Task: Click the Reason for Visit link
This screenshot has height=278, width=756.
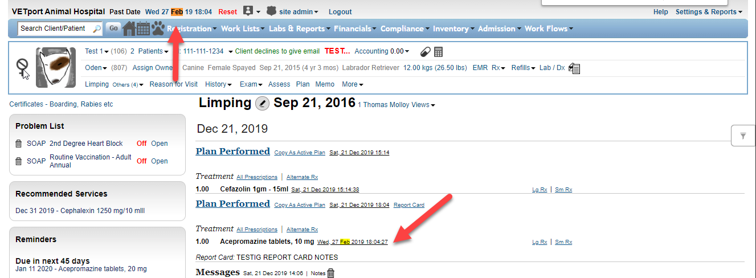Action: coord(174,84)
